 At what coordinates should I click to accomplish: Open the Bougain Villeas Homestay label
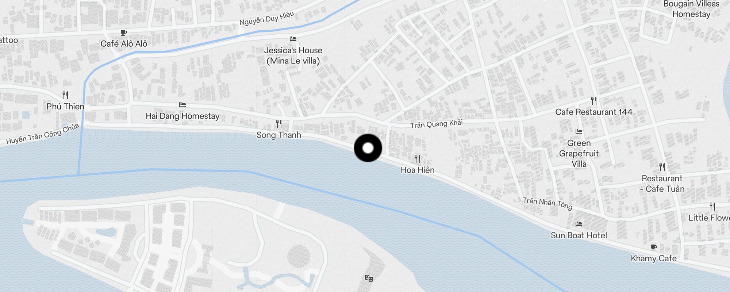(691, 9)
